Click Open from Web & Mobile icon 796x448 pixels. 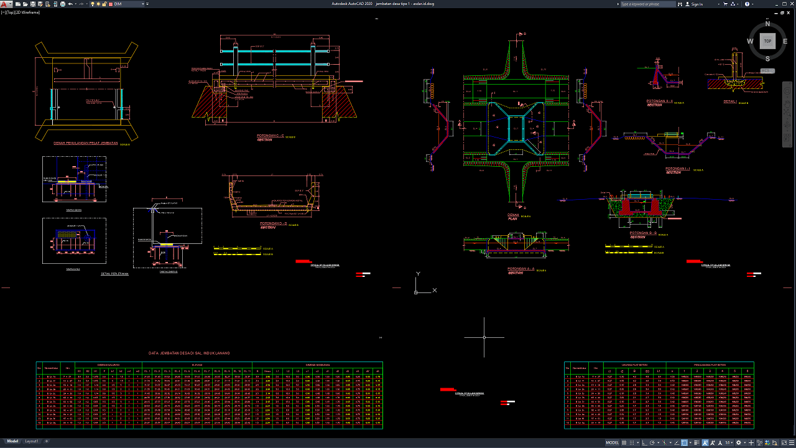(x=48, y=4)
